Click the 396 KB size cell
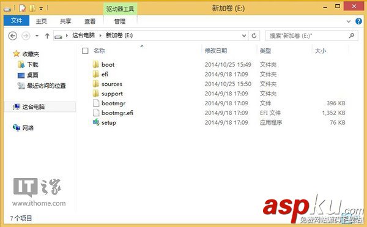Image resolution: width=367 pixels, height=227 pixels. 336,103
